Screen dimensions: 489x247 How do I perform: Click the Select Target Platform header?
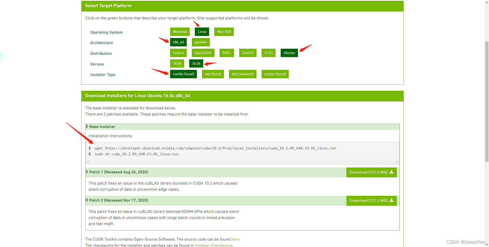click(242, 6)
